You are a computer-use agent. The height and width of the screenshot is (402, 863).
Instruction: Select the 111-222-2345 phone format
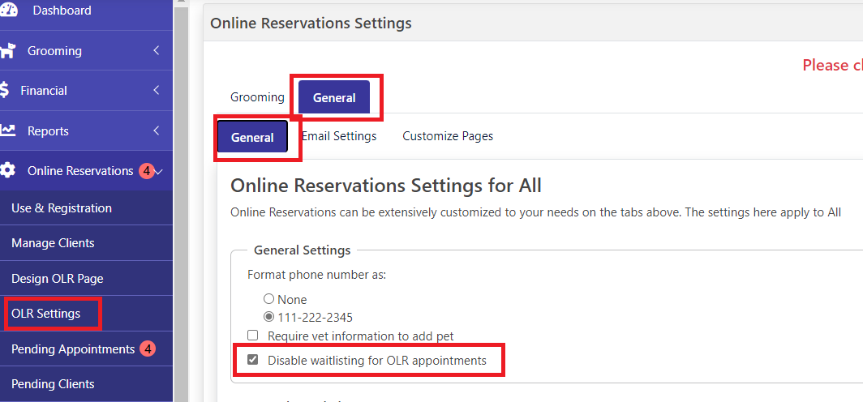click(x=268, y=317)
